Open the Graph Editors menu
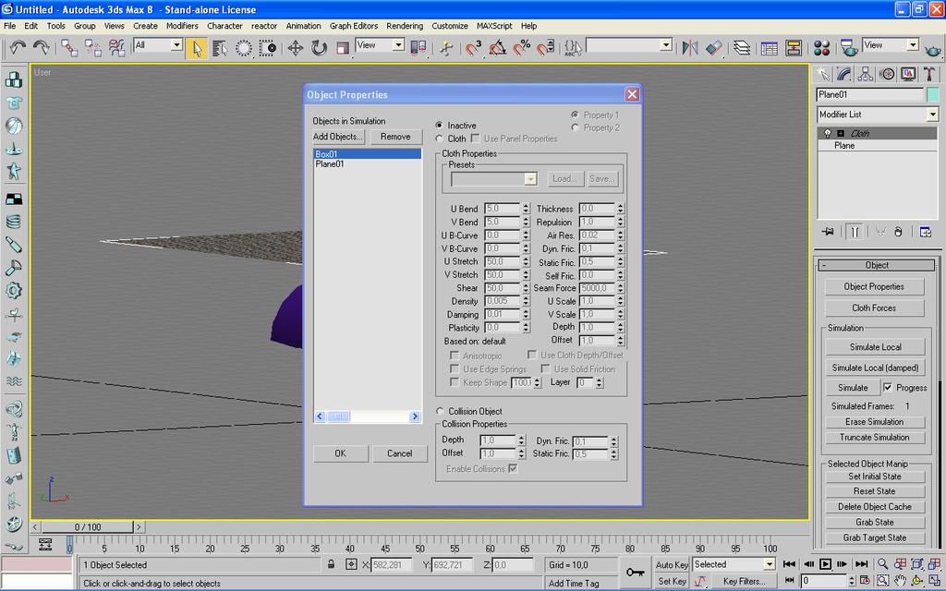Image resolution: width=946 pixels, height=591 pixels. click(354, 26)
